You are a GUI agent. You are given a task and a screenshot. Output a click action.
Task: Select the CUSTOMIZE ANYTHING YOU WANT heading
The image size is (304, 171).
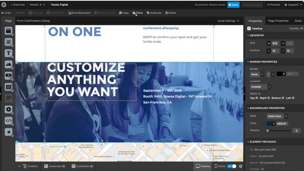[91, 82]
